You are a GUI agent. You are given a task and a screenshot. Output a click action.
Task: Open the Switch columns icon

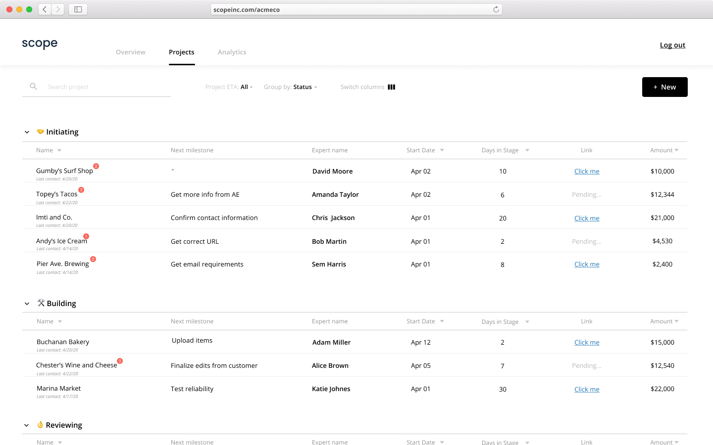pos(391,87)
